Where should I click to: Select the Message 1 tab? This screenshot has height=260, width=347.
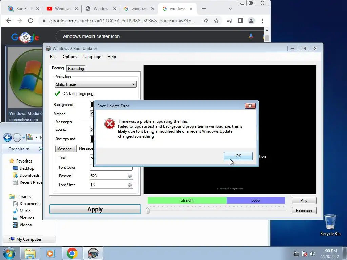point(66,149)
